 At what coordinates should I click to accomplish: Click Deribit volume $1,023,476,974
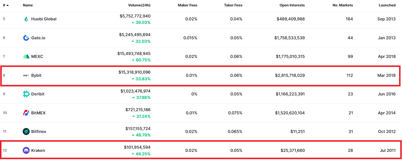click(x=136, y=91)
